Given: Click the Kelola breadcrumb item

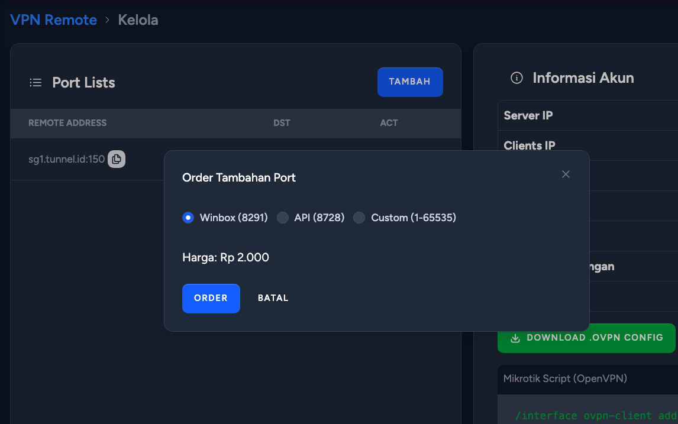Looking at the screenshot, I should 138,20.
